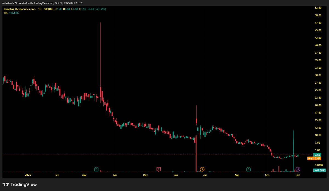The height and width of the screenshot is (191, 329).
Task: Click the orange split S marker near July
Action: point(202,169)
